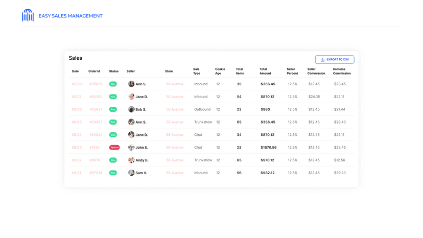Click the $1070.56 total amount
The width and height of the screenshot is (423, 238).
268,147
